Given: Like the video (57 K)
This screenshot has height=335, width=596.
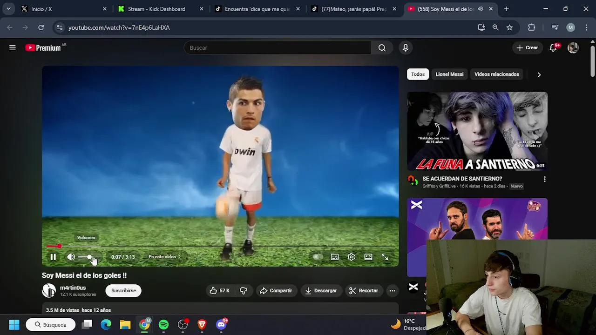Looking at the screenshot, I should (x=219, y=290).
